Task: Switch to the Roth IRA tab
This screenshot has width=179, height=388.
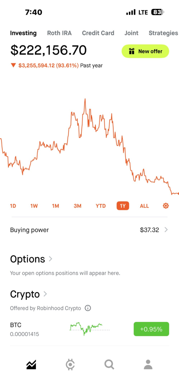Action: (59, 33)
